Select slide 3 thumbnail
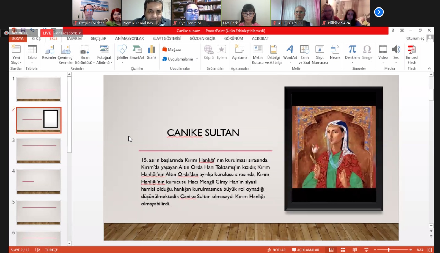The width and height of the screenshot is (440, 253). coord(39,151)
